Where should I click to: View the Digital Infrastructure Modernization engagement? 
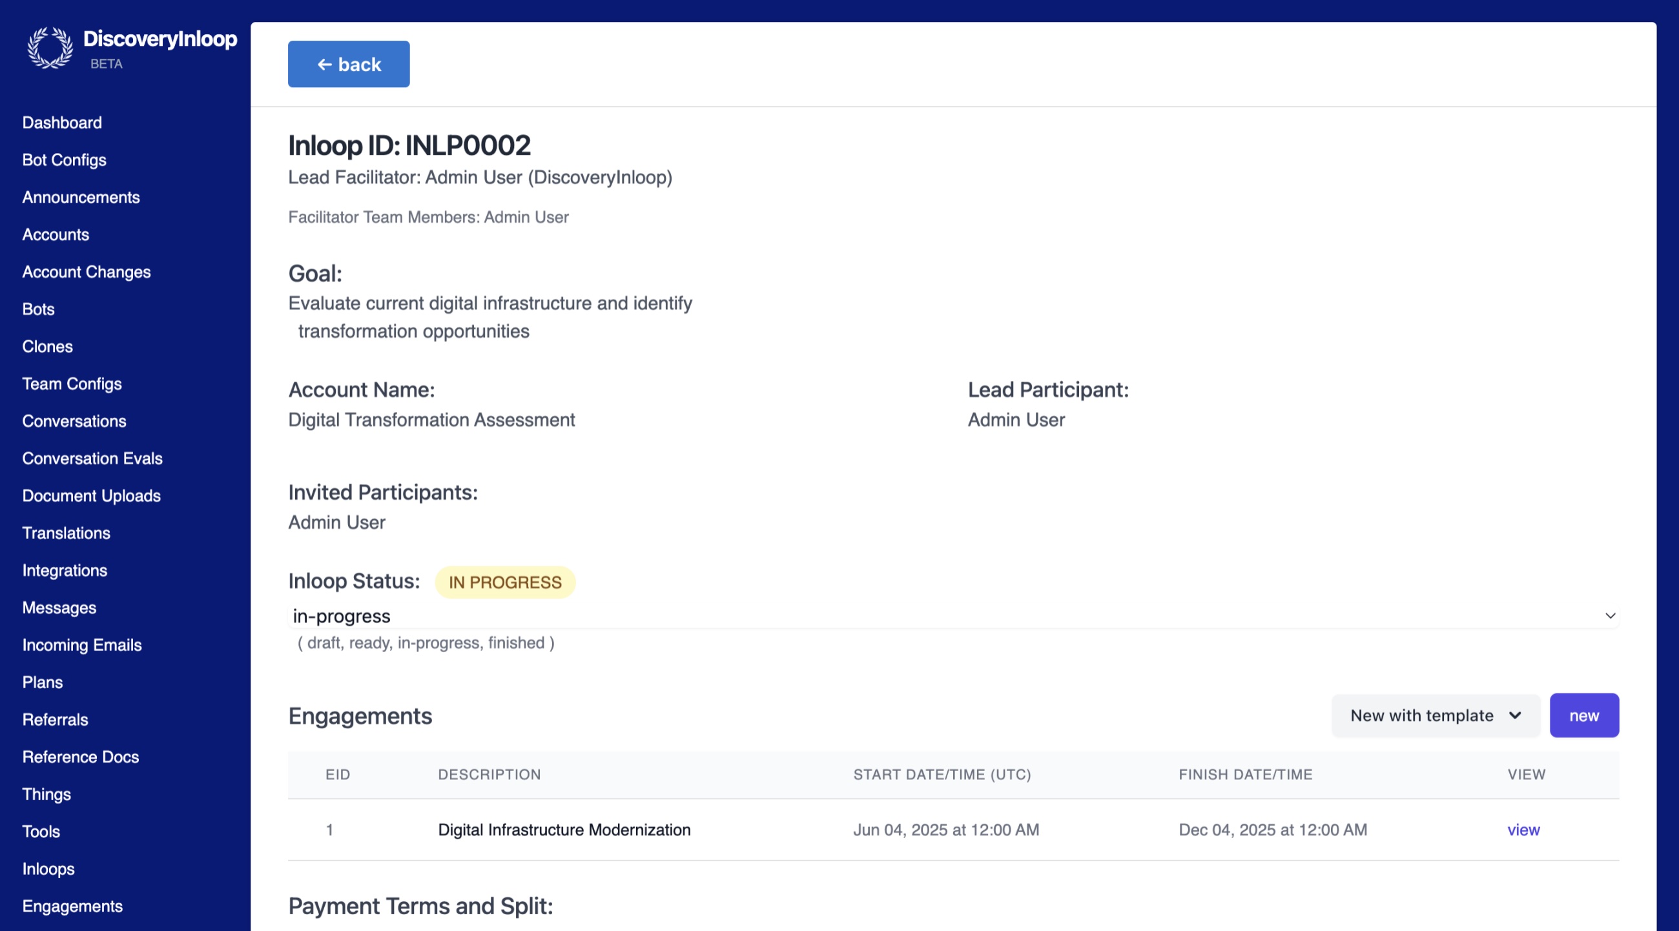(x=1523, y=830)
